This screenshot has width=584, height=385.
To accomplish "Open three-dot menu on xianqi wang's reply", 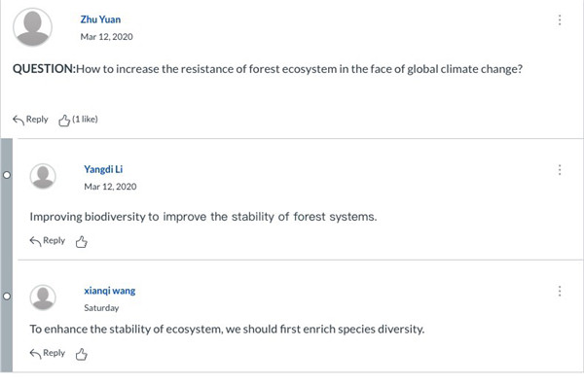I will click(x=560, y=292).
